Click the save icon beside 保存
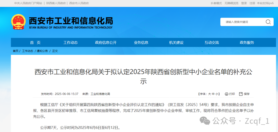 (241, 94)
